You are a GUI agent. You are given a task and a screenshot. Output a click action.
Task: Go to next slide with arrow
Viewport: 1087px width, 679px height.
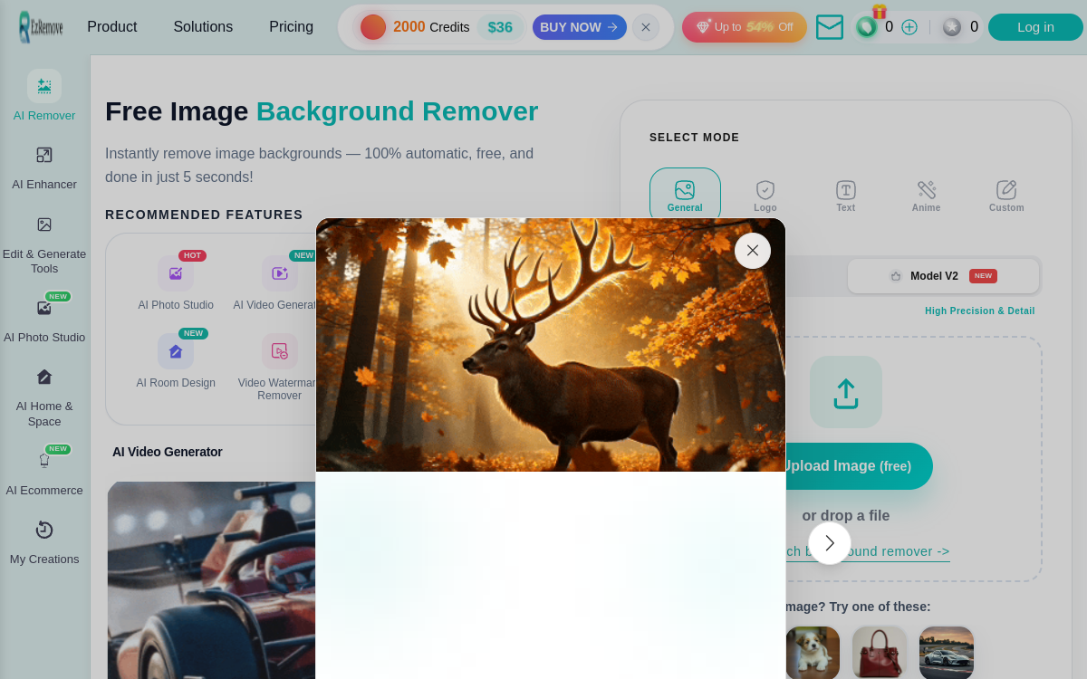point(830,543)
